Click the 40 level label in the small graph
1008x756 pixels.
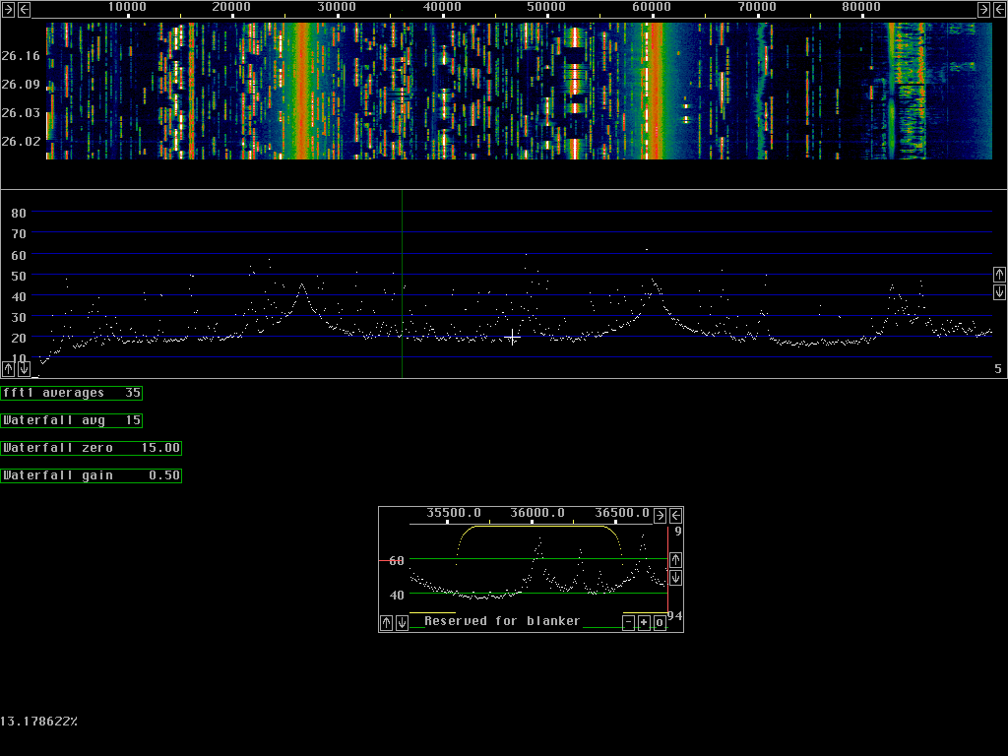click(x=397, y=595)
